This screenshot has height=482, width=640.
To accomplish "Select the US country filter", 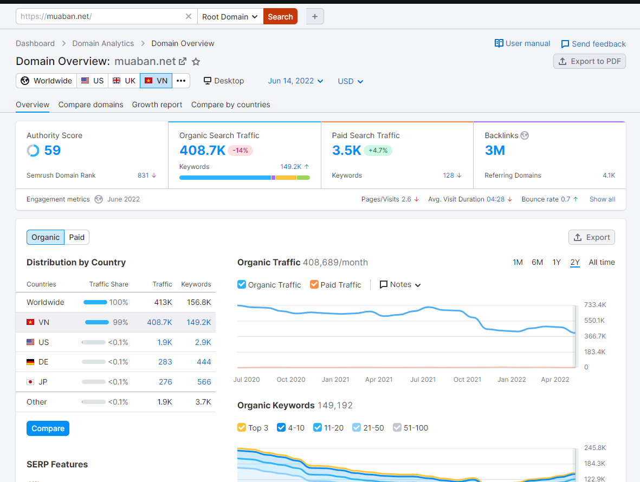I will [92, 81].
